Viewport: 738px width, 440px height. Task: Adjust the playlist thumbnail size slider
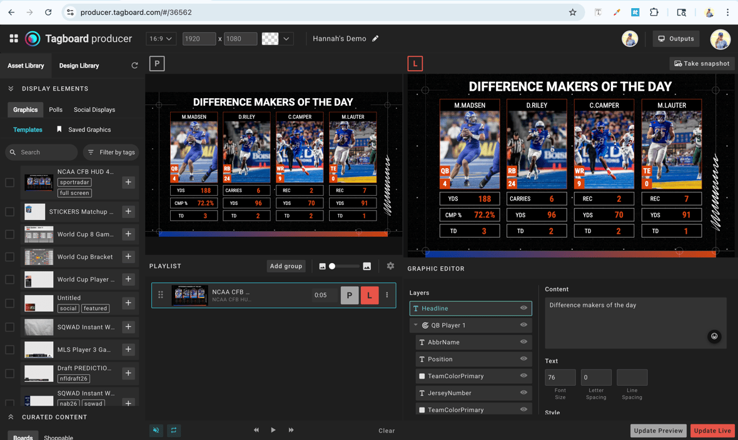tap(343, 266)
